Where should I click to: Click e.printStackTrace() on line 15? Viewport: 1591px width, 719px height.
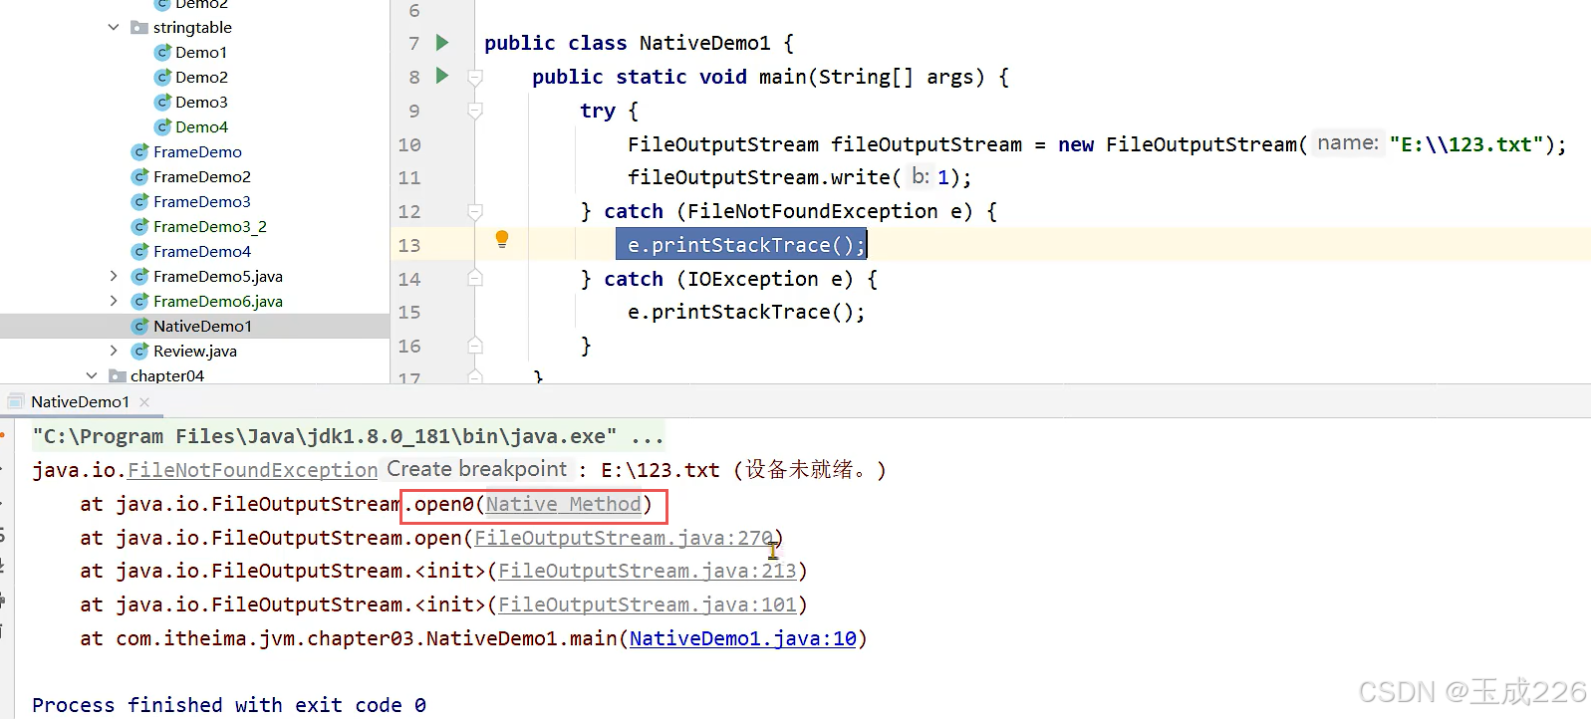click(x=746, y=312)
